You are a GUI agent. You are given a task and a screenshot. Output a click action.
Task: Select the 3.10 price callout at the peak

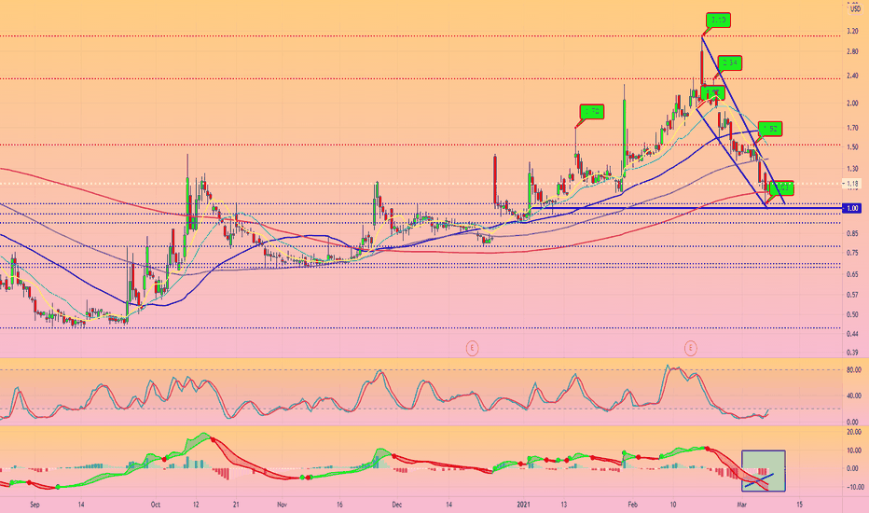click(718, 21)
